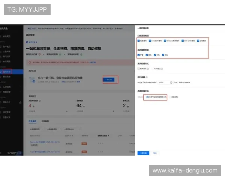The height and width of the screenshot is (180, 225).
Task: Start the scan with blue 立即扫描 button
Action: [x=143, y=153]
